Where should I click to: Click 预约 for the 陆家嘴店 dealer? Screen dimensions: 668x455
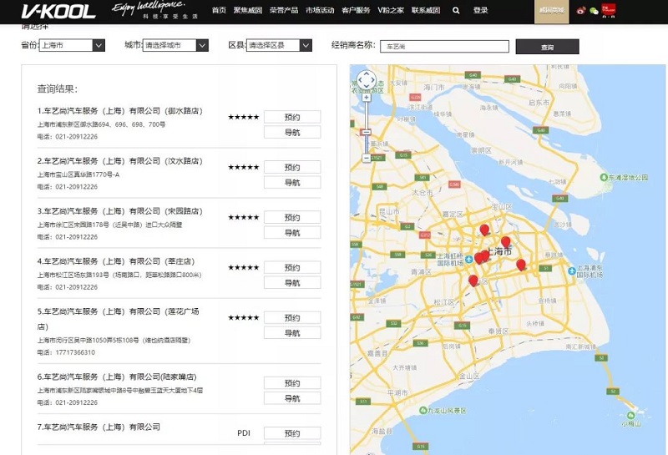[x=292, y=383]
